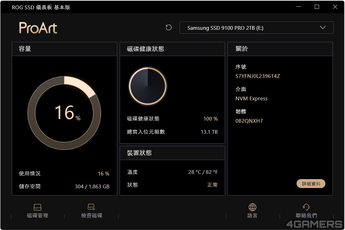Screen dimensions: 345x230
Task: Click the 語言 globe language icon
Action: pyautogui.click(x=252, y=207)
